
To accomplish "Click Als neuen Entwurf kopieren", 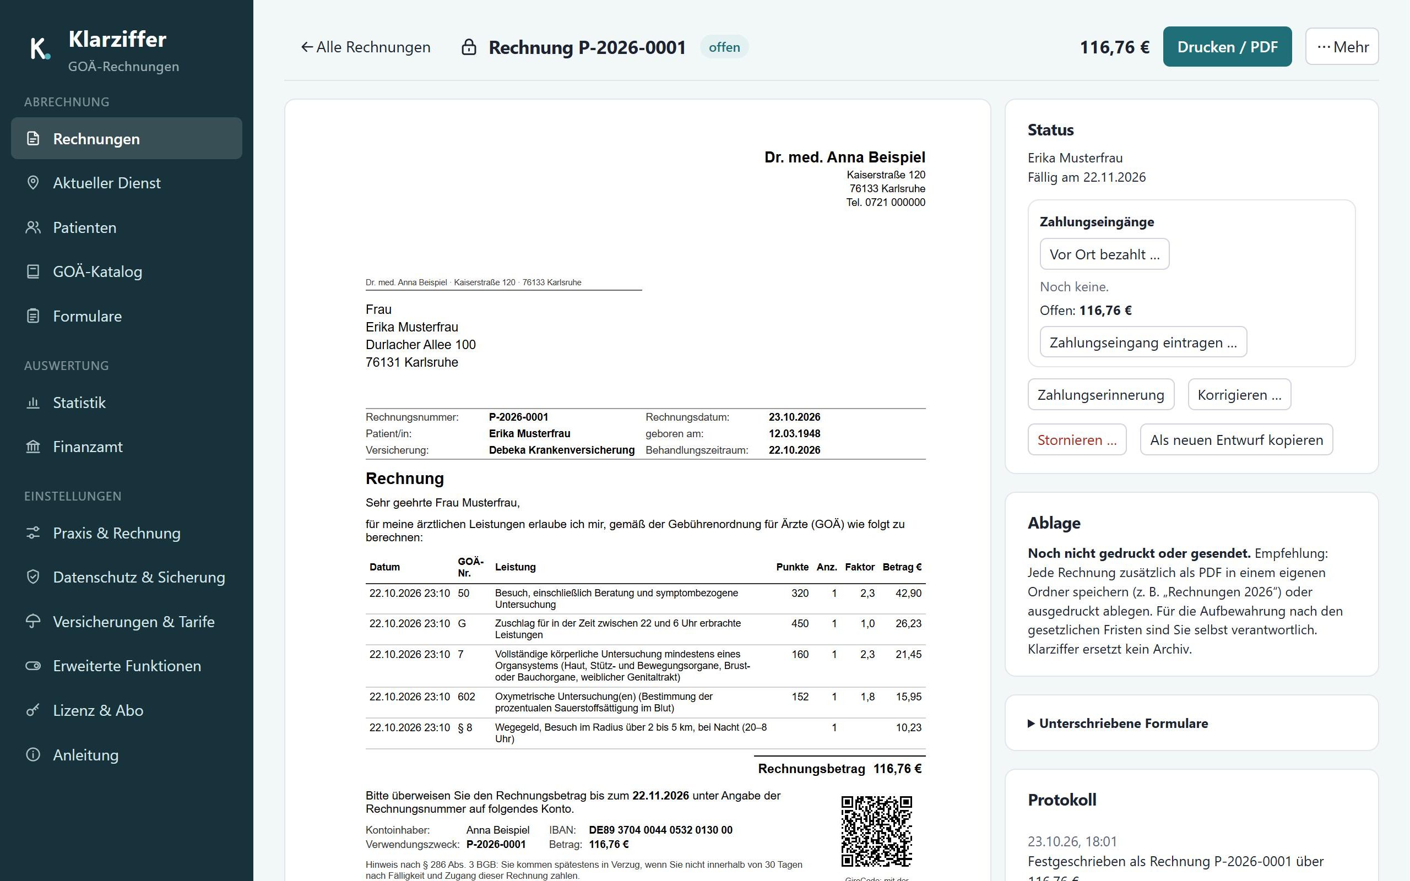I will pyautogui.click(x=1237, y=439).
